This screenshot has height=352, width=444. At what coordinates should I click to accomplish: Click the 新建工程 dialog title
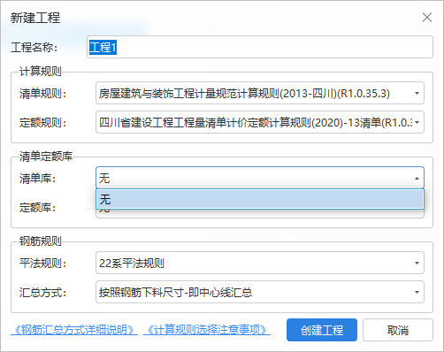pos(35,18)
